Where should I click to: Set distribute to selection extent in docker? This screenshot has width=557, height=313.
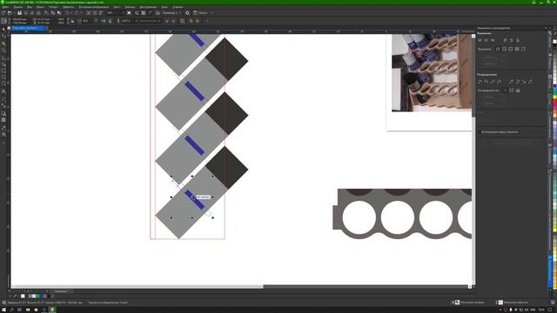(505, 90)
